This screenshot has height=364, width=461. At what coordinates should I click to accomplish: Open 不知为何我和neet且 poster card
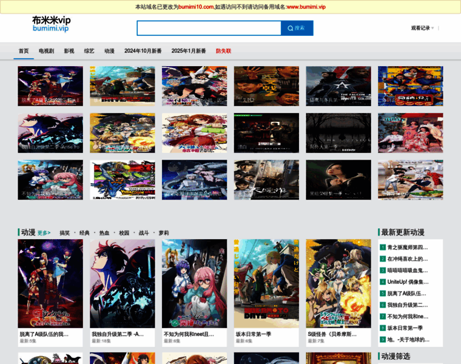point(194,284)
